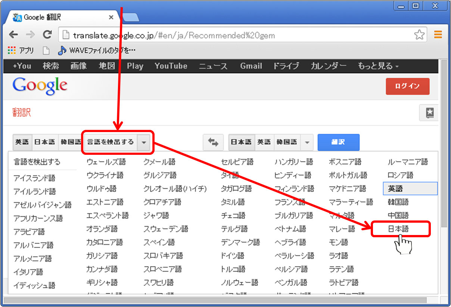This screenshot has height=307, width=451.
Task: Click the browser reload icon
Action: coord(47,35)
